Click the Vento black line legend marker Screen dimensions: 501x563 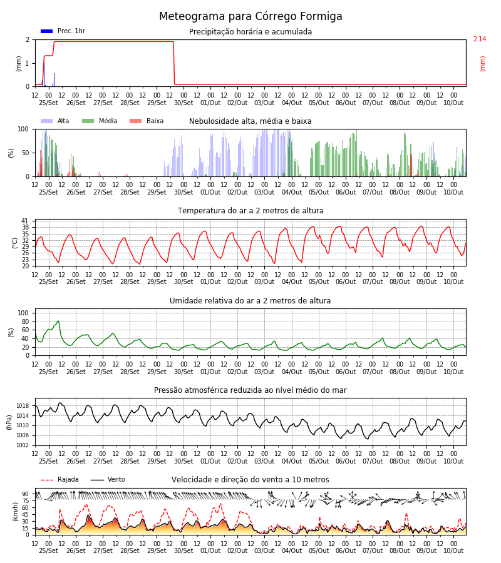tap(97, 480)
